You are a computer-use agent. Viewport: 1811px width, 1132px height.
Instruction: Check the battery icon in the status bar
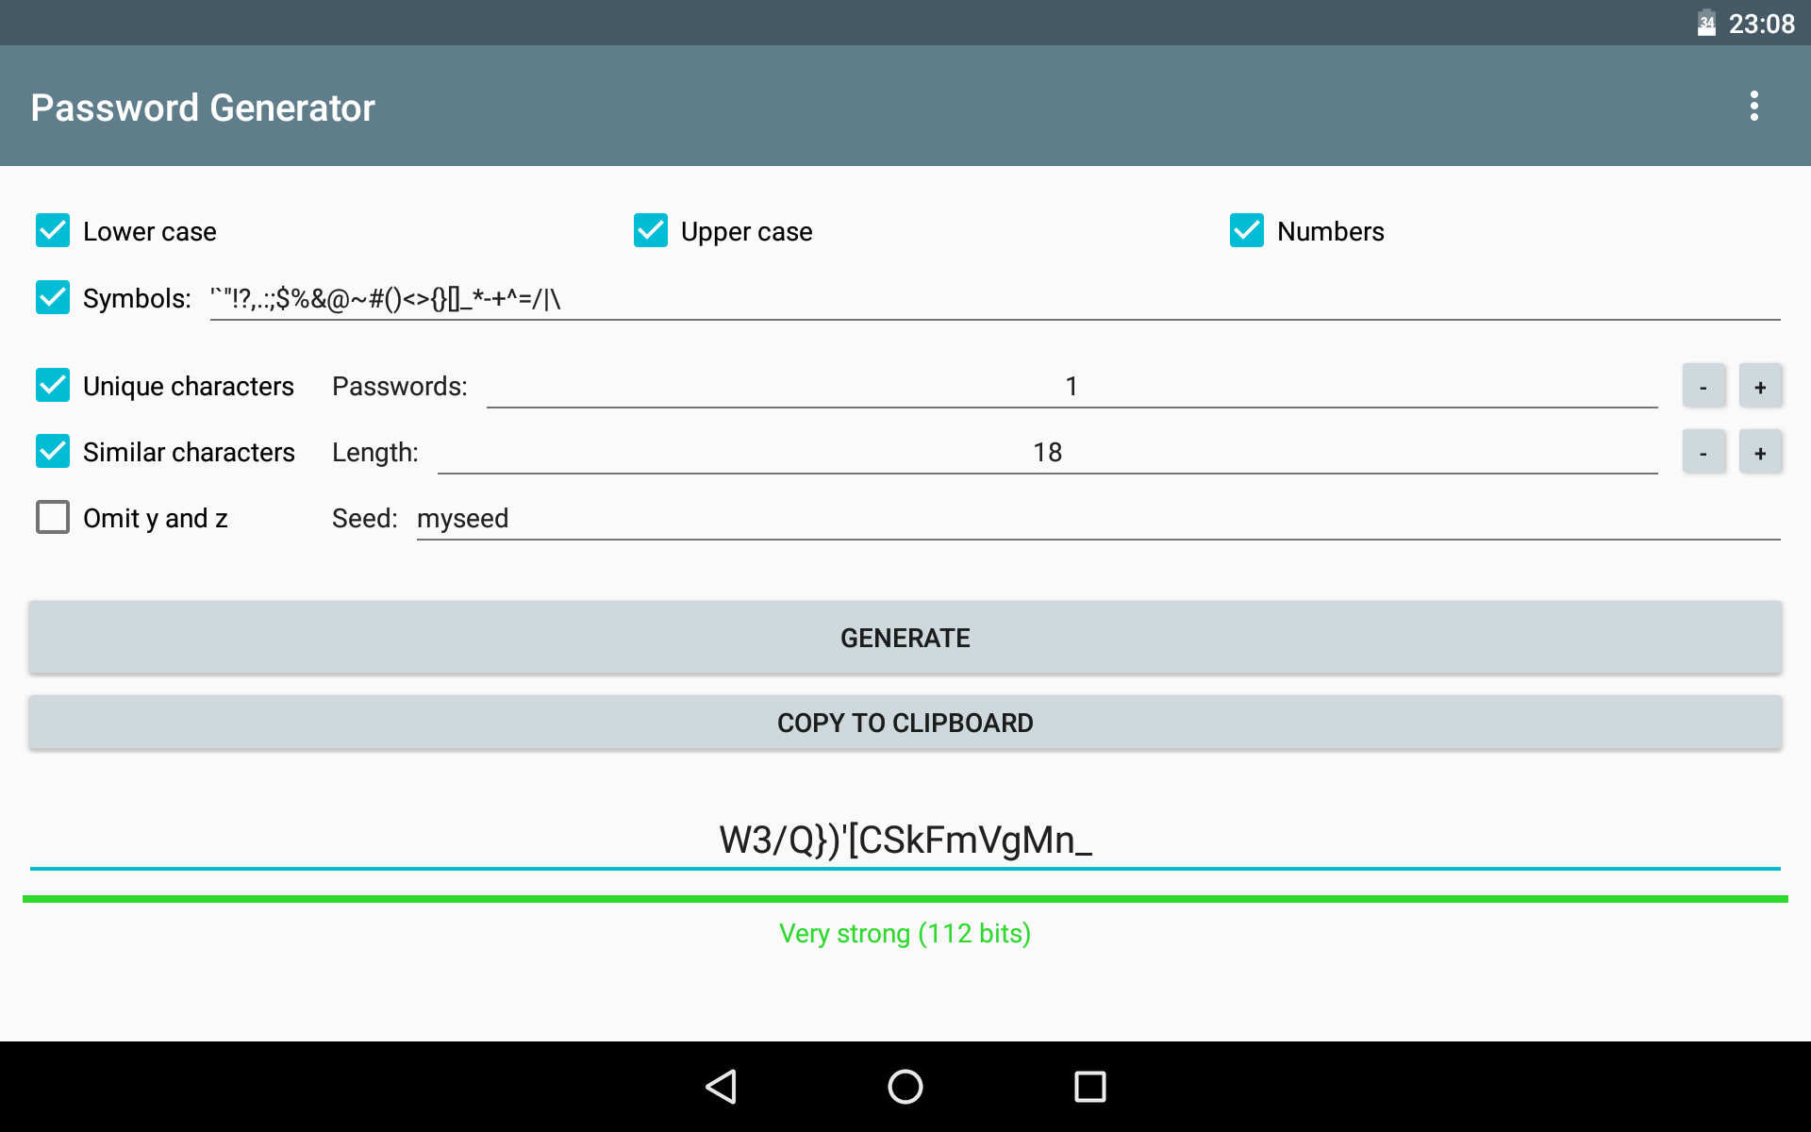(1706, 23)
